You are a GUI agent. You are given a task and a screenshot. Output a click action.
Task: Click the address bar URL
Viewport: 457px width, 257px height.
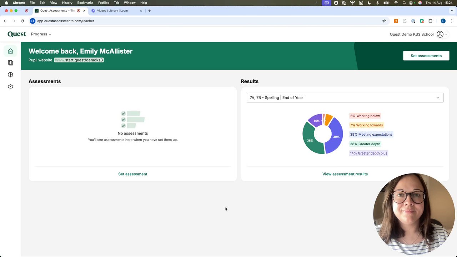click(x=66, y=21)
